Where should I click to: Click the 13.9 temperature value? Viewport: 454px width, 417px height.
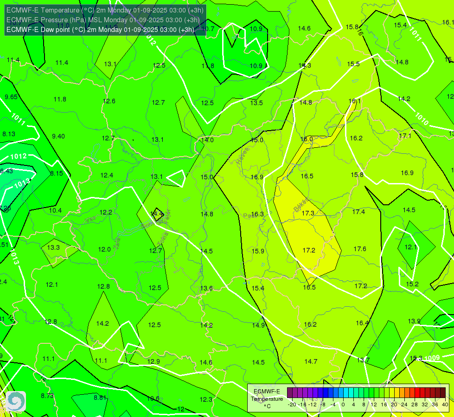click(414, 321)
